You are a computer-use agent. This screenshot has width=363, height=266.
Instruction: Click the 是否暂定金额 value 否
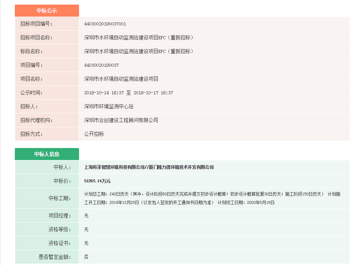86,257
